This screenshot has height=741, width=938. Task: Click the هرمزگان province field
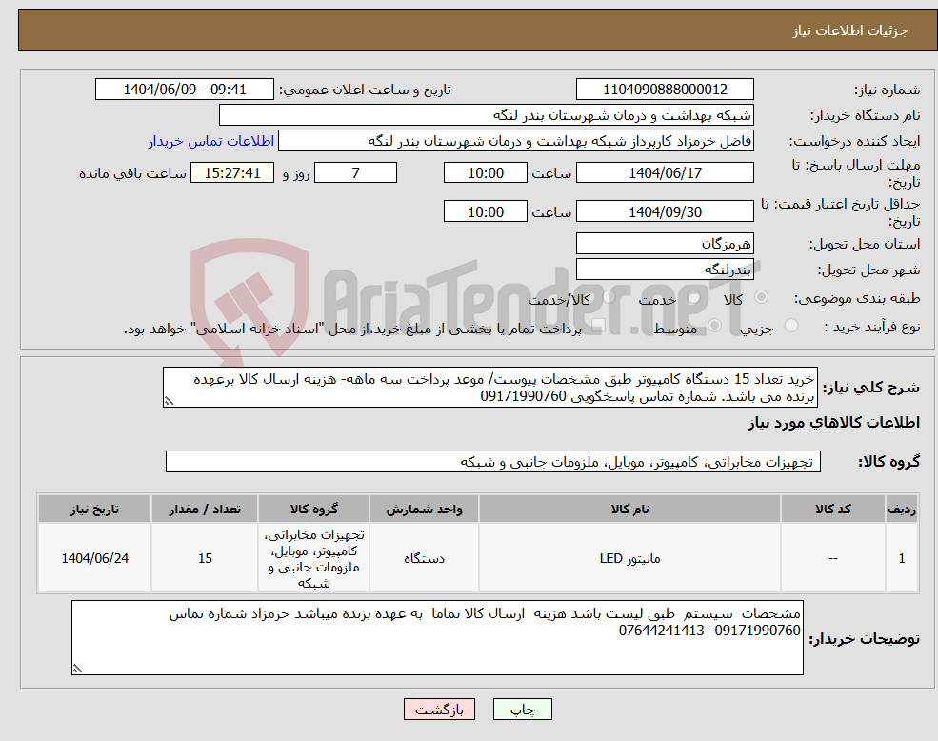click(x=664, y=243)
